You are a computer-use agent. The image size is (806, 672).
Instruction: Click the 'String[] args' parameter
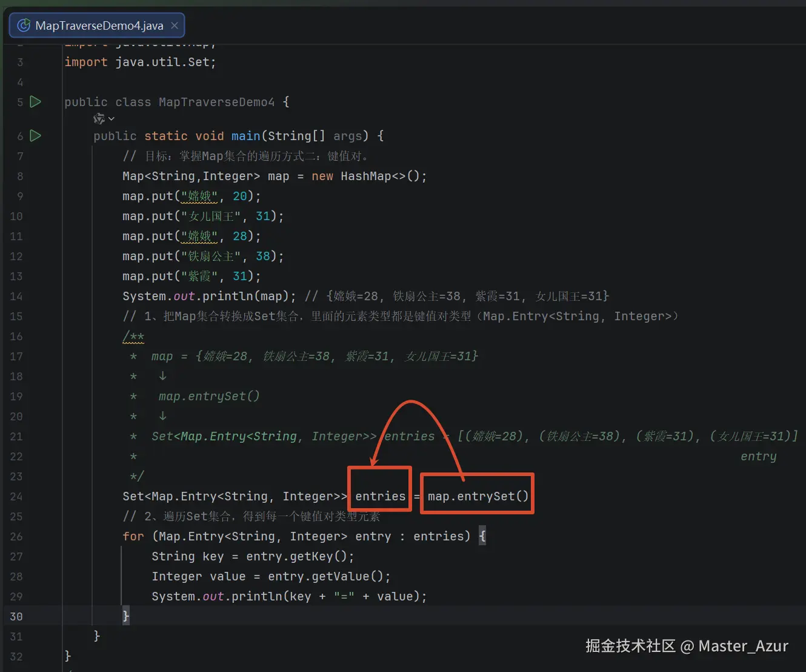tap(315, 136)
